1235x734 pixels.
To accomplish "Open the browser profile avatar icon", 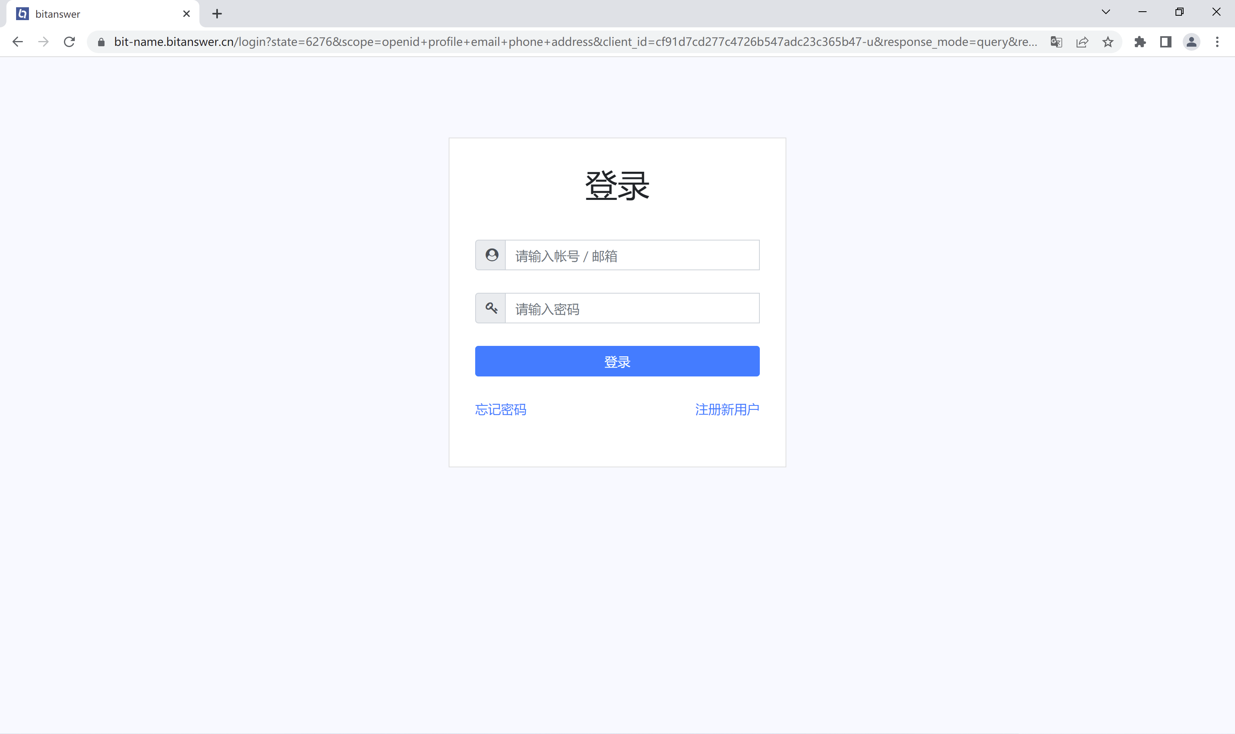I will [x=1192, y=41].
